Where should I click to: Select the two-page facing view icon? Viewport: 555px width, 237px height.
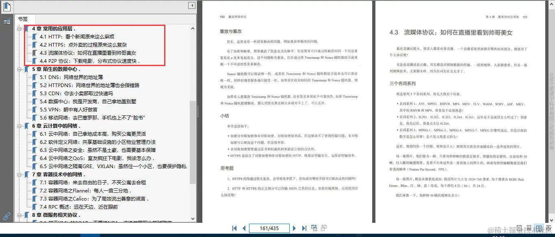click(538, 228)
